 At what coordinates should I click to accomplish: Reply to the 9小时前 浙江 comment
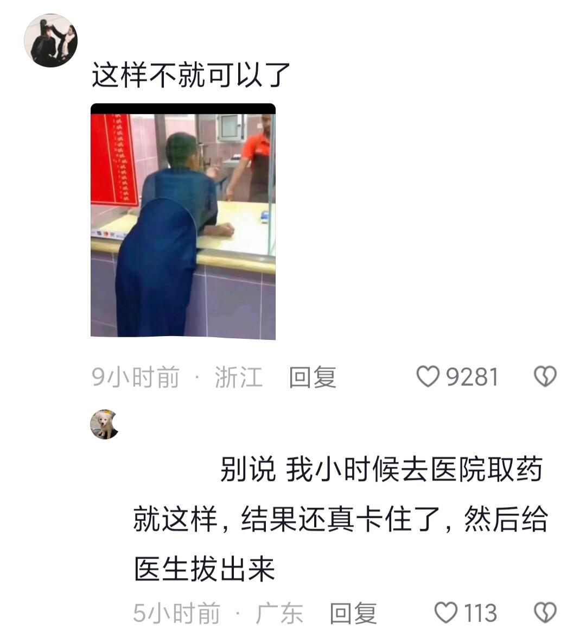click(313, 377)
